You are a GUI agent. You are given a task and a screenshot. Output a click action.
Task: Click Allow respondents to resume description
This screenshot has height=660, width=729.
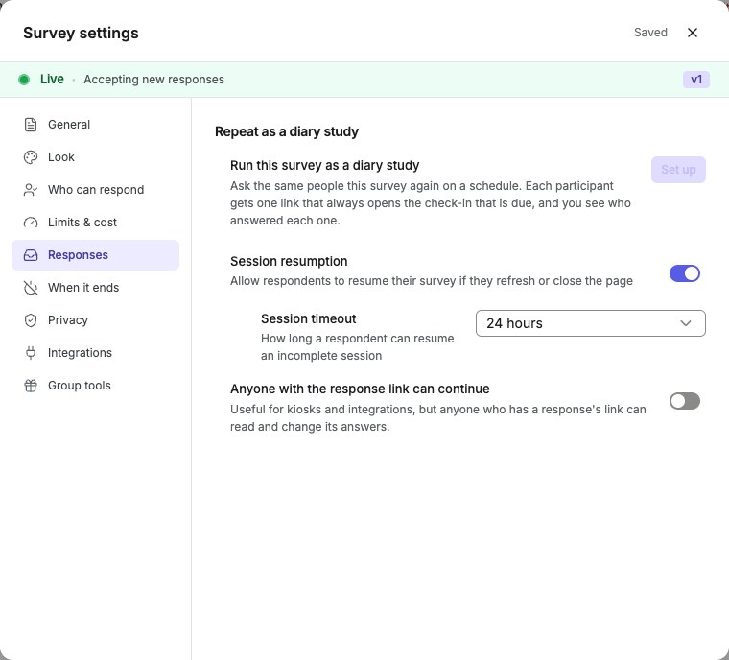(x=432, y=281)
